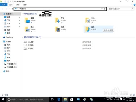The image size is (136, 102).
Task: Click File Explorer taskbar icon
Action: point(65,99)
